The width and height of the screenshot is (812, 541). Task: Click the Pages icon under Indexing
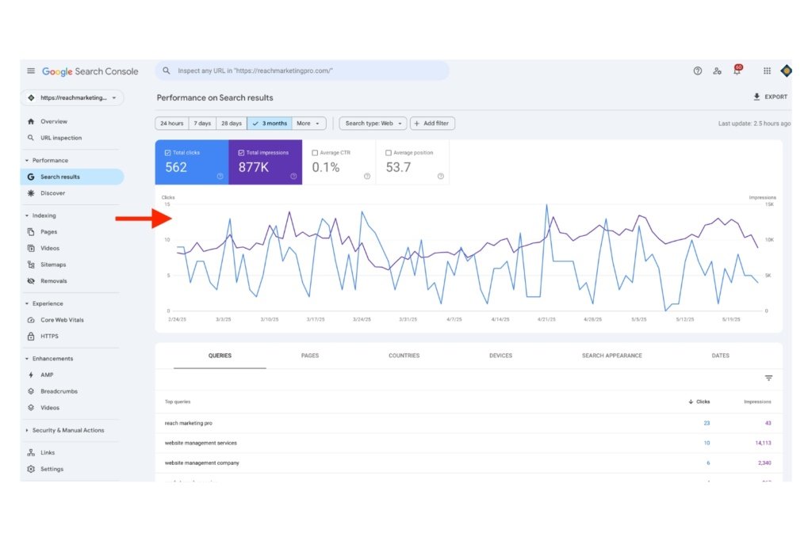coord(31,232)
